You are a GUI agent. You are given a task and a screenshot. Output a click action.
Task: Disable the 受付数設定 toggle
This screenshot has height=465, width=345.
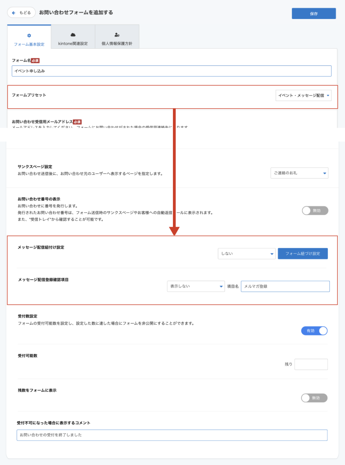click(314, 331)
